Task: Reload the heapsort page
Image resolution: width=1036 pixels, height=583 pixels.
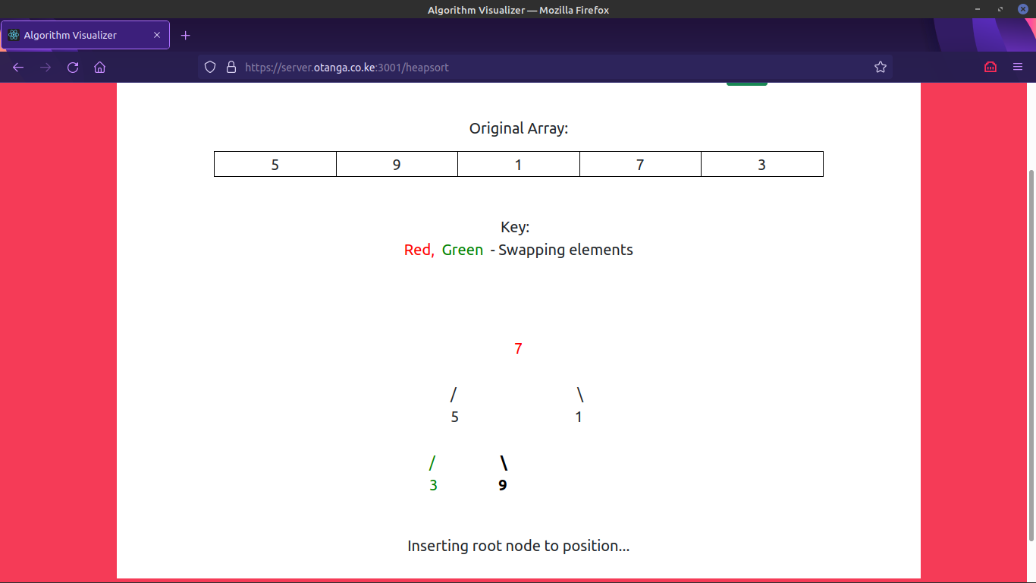Action: [x=73, y=67]
